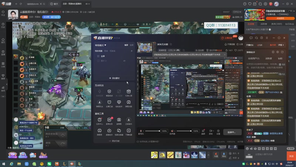Open the 弹幕秀 tool

coord(100,132)
